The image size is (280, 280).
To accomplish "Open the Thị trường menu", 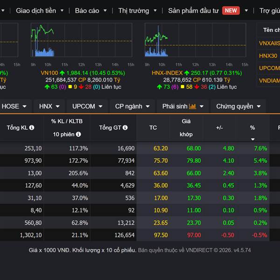I will [x=137, y=10].
